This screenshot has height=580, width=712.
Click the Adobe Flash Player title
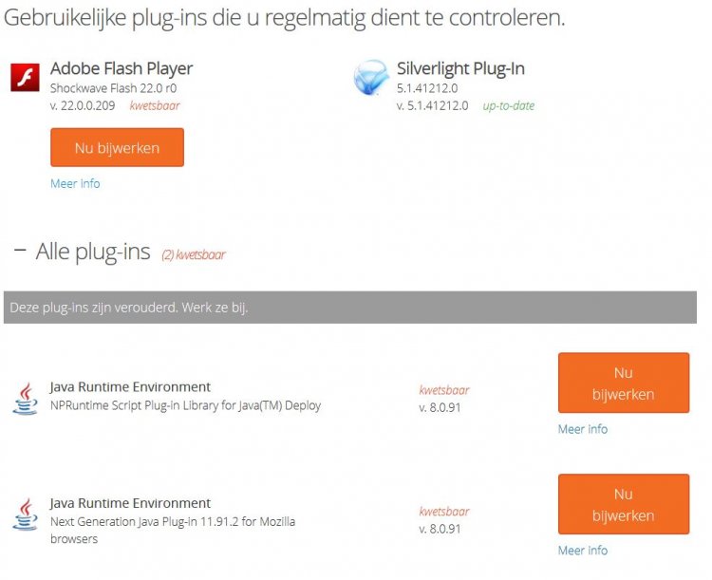point(122,68)
